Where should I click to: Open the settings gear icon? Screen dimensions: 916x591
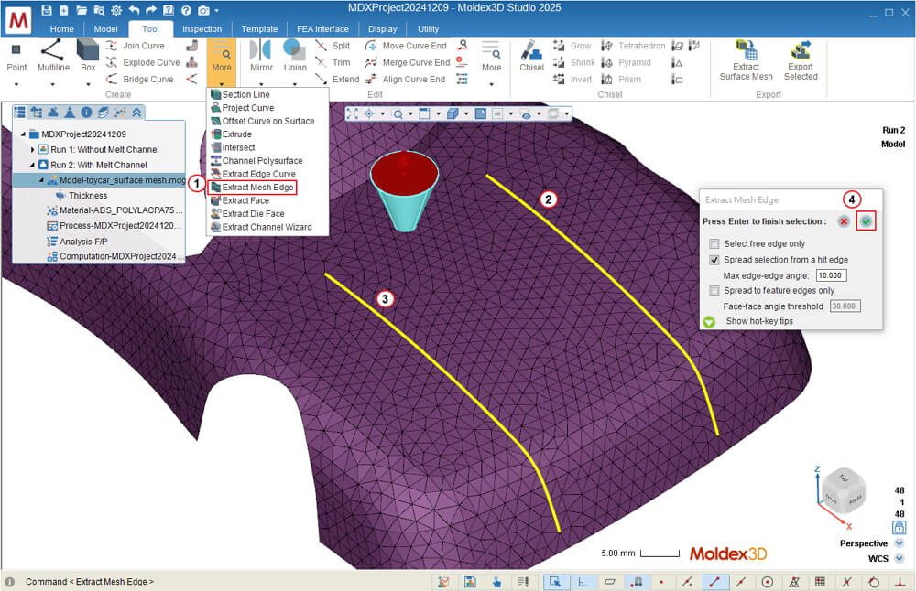(x=117, y=10)
